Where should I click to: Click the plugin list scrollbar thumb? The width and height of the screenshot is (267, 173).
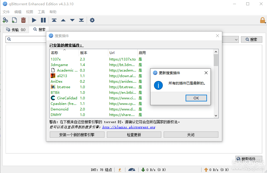coord(216,60)
